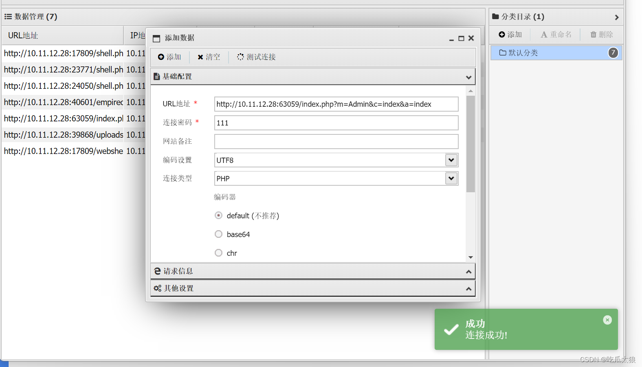Click the 重命名 category button
642x367 pixels.
click(x=556, y=35)
